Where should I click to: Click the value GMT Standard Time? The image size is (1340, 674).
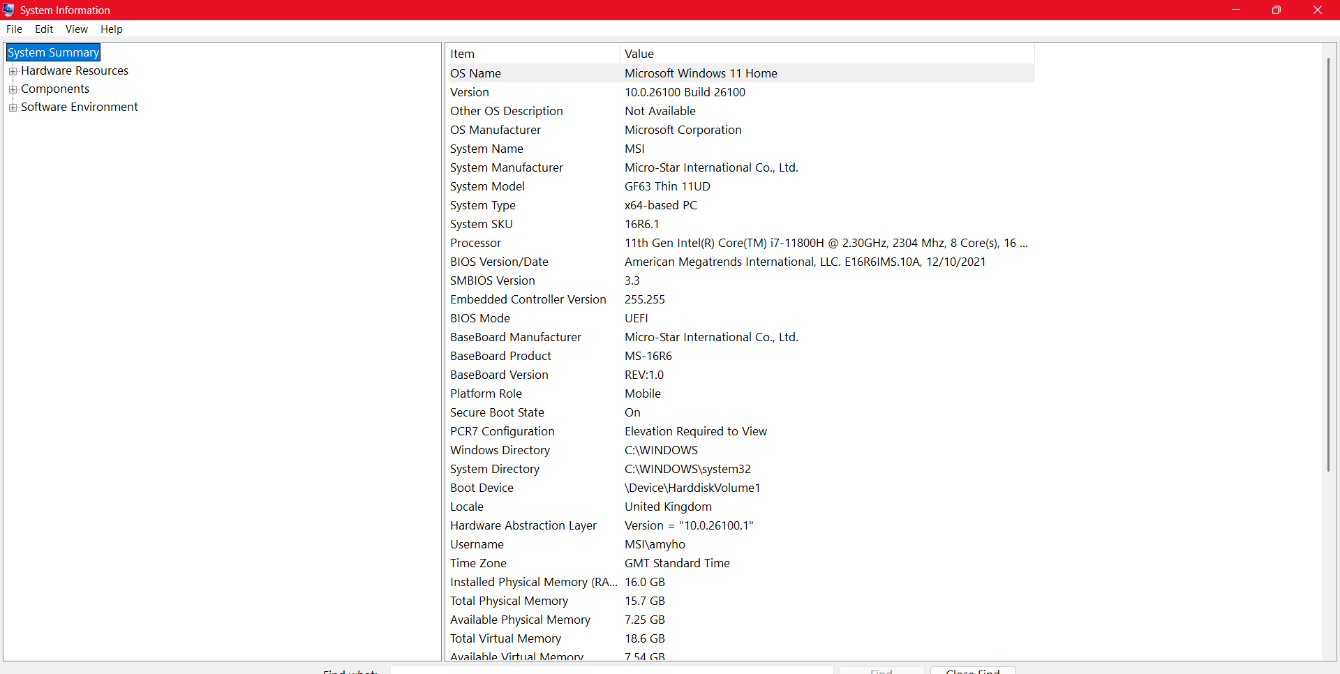[677, 563]
